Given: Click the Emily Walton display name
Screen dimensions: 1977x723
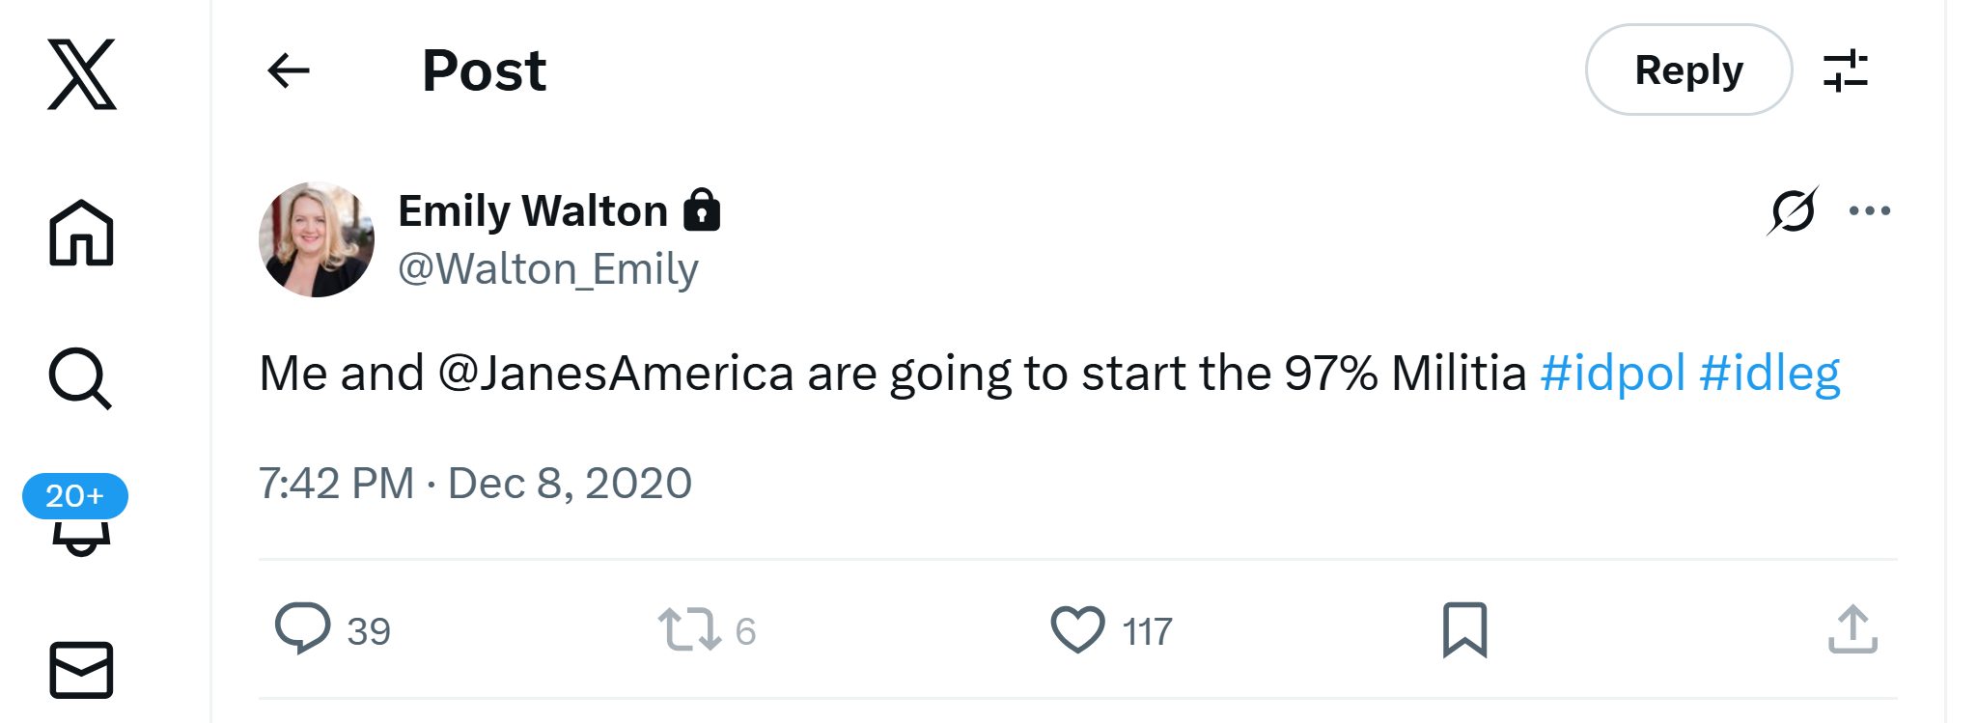Looking at the screenshot, I should click(x=533, y=210).
